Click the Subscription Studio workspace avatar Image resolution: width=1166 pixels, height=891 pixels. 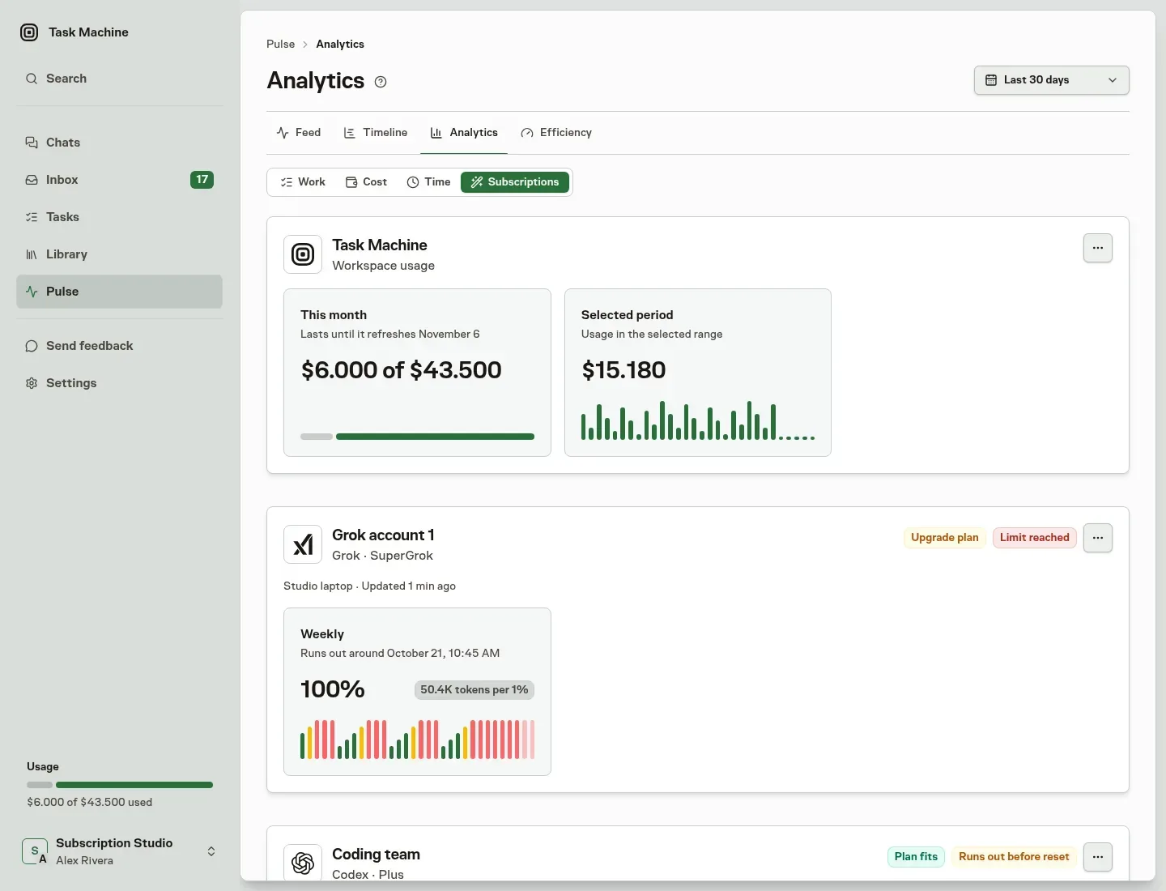click(35, 851)
